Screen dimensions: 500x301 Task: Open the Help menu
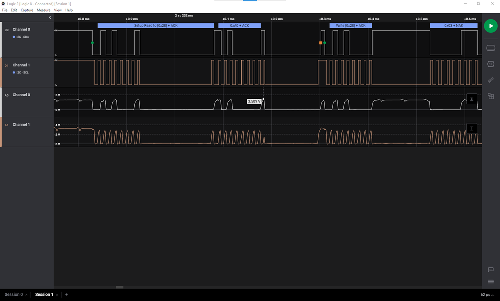pyautogui.click(x=69, y=10)
